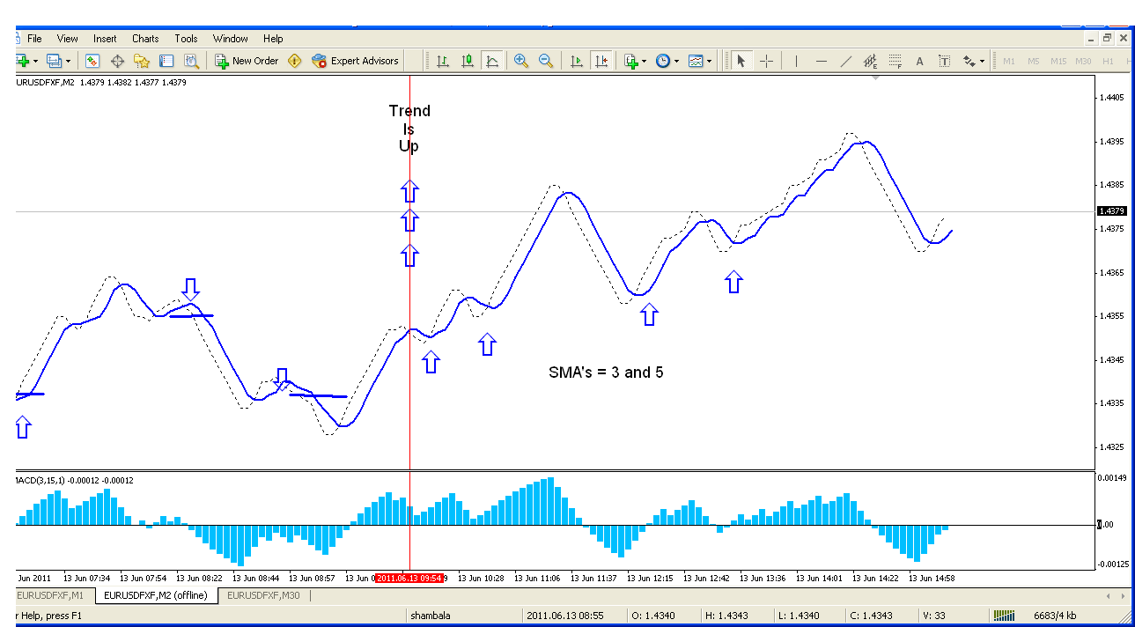Select the "SMA's = 3 and 5" label
Viewport: 1135px width, 627px height.
click(x=606, y=373)
